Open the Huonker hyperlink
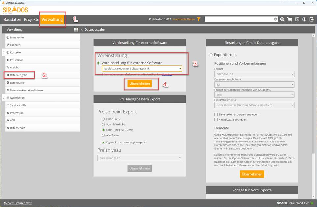 (x=167, y=74)
